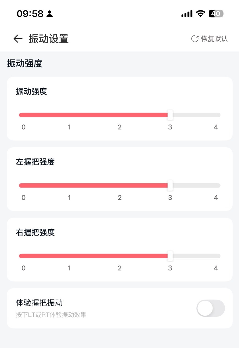Viewport: 239px width, 348px height.
Task: Set 振动强度 slider to level 1
Action: coord(69,115)
